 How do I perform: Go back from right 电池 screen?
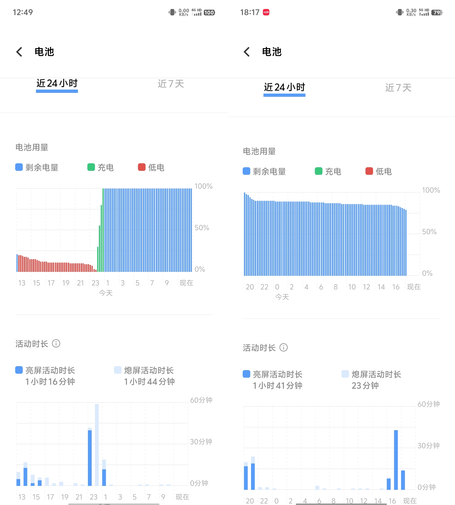click(x=247, y=52)
